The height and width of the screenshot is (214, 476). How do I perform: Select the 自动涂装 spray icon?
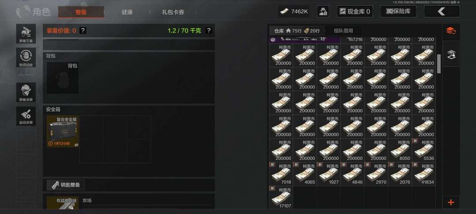[26, 116]
